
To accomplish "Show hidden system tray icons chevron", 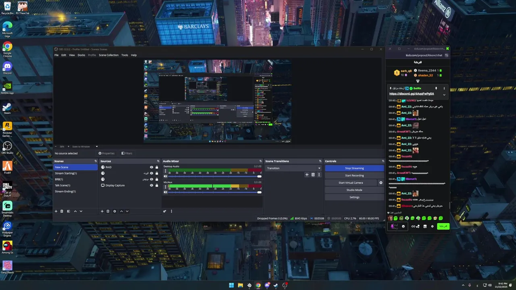I will [x=463, y=285].
